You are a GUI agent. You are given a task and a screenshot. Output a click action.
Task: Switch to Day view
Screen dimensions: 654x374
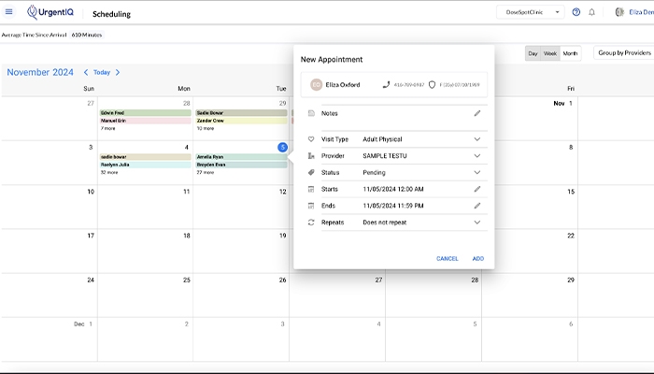(x=533, y=53)
